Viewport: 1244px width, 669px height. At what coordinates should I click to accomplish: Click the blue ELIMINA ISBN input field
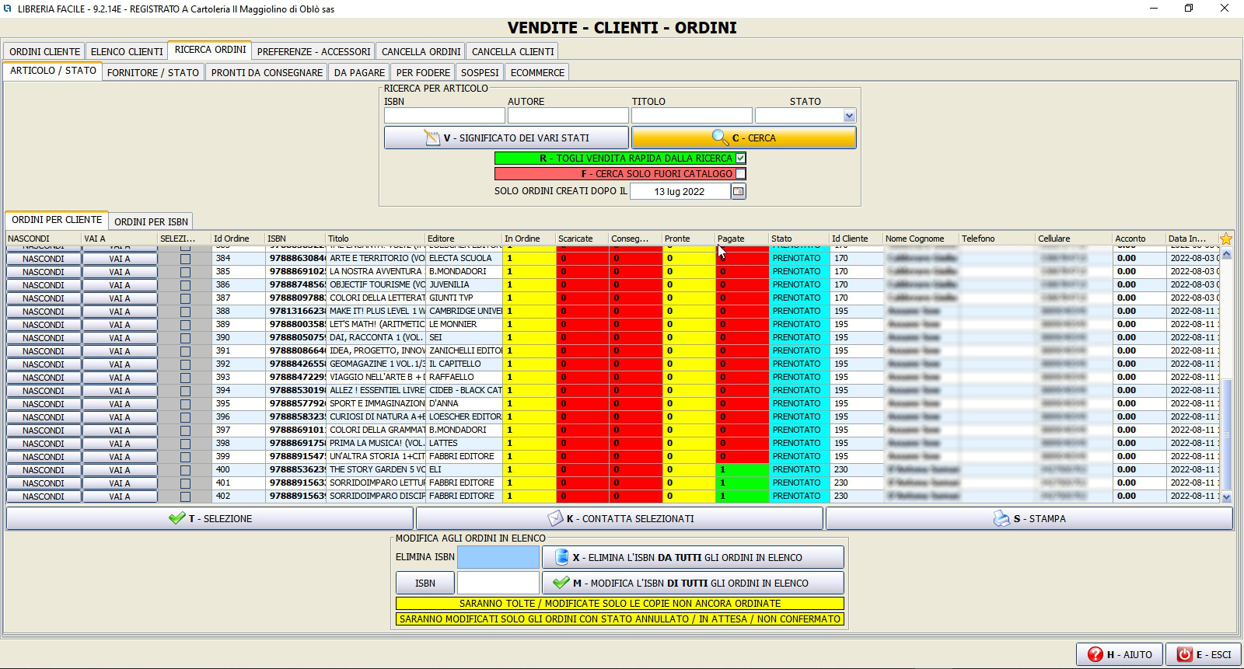(x=498, y=557)
